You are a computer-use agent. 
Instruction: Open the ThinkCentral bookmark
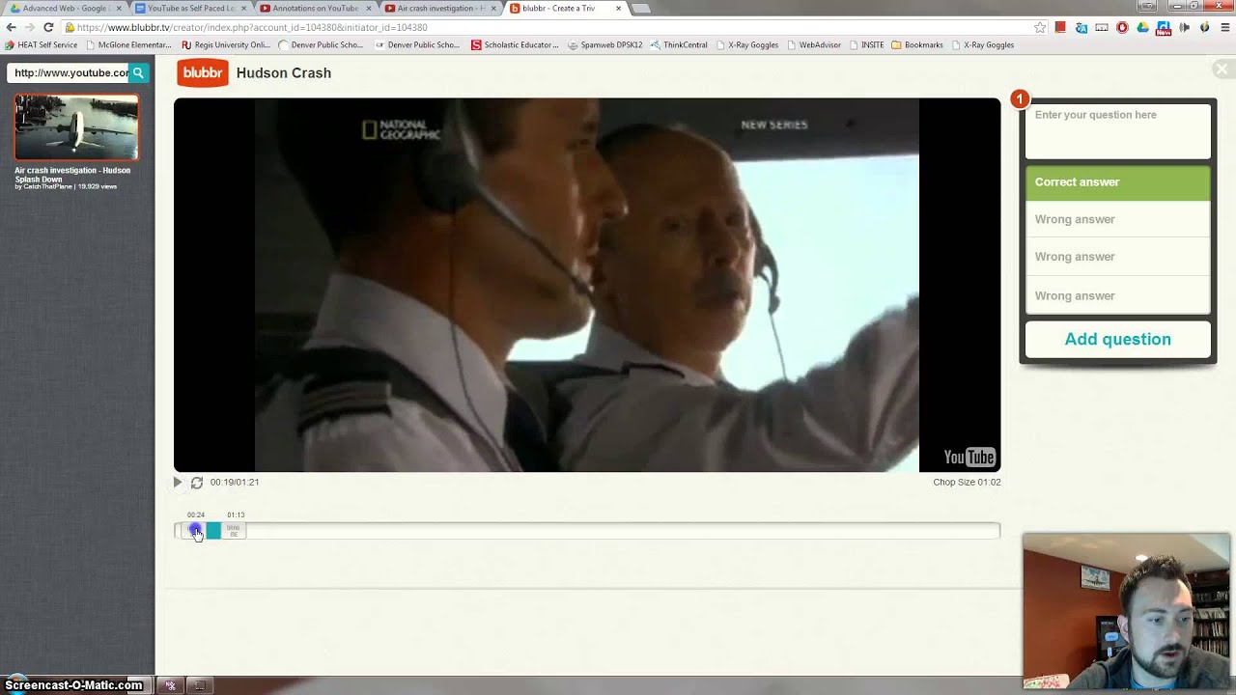(x=680, y=44)
